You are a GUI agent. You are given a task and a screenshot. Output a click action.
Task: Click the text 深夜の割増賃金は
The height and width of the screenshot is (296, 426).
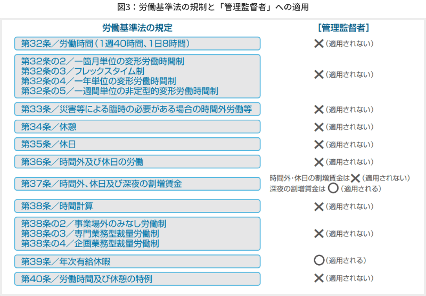click(x=298, y=188)
